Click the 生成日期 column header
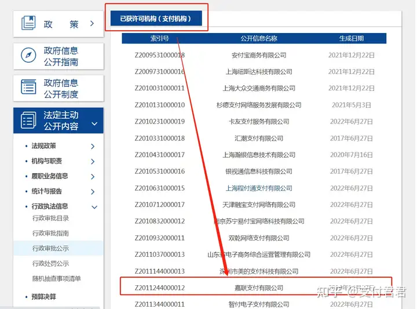This screenshot has width=417, height=309. [352, 38]
